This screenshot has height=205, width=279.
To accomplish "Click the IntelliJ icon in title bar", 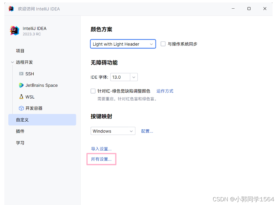I will [x=11, y=9].
